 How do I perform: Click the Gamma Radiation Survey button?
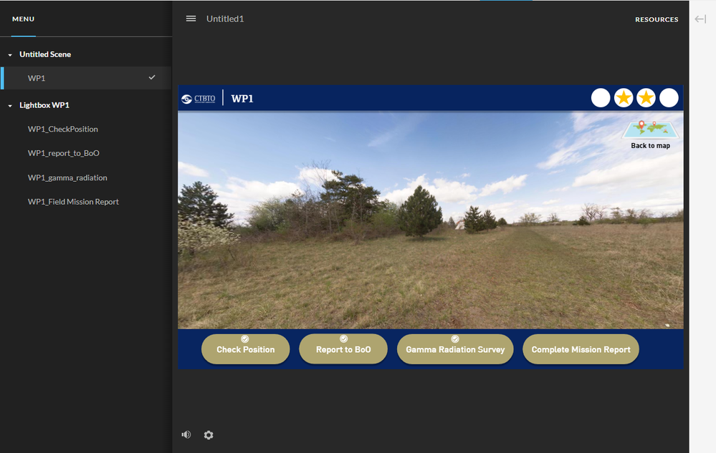pos(455,350)
